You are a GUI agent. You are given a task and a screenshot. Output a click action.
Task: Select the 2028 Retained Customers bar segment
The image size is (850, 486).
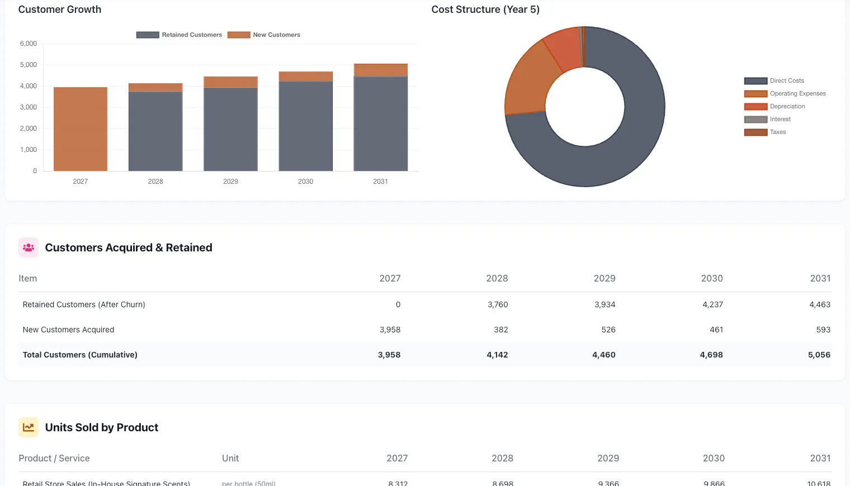click(x=155, y=131)
